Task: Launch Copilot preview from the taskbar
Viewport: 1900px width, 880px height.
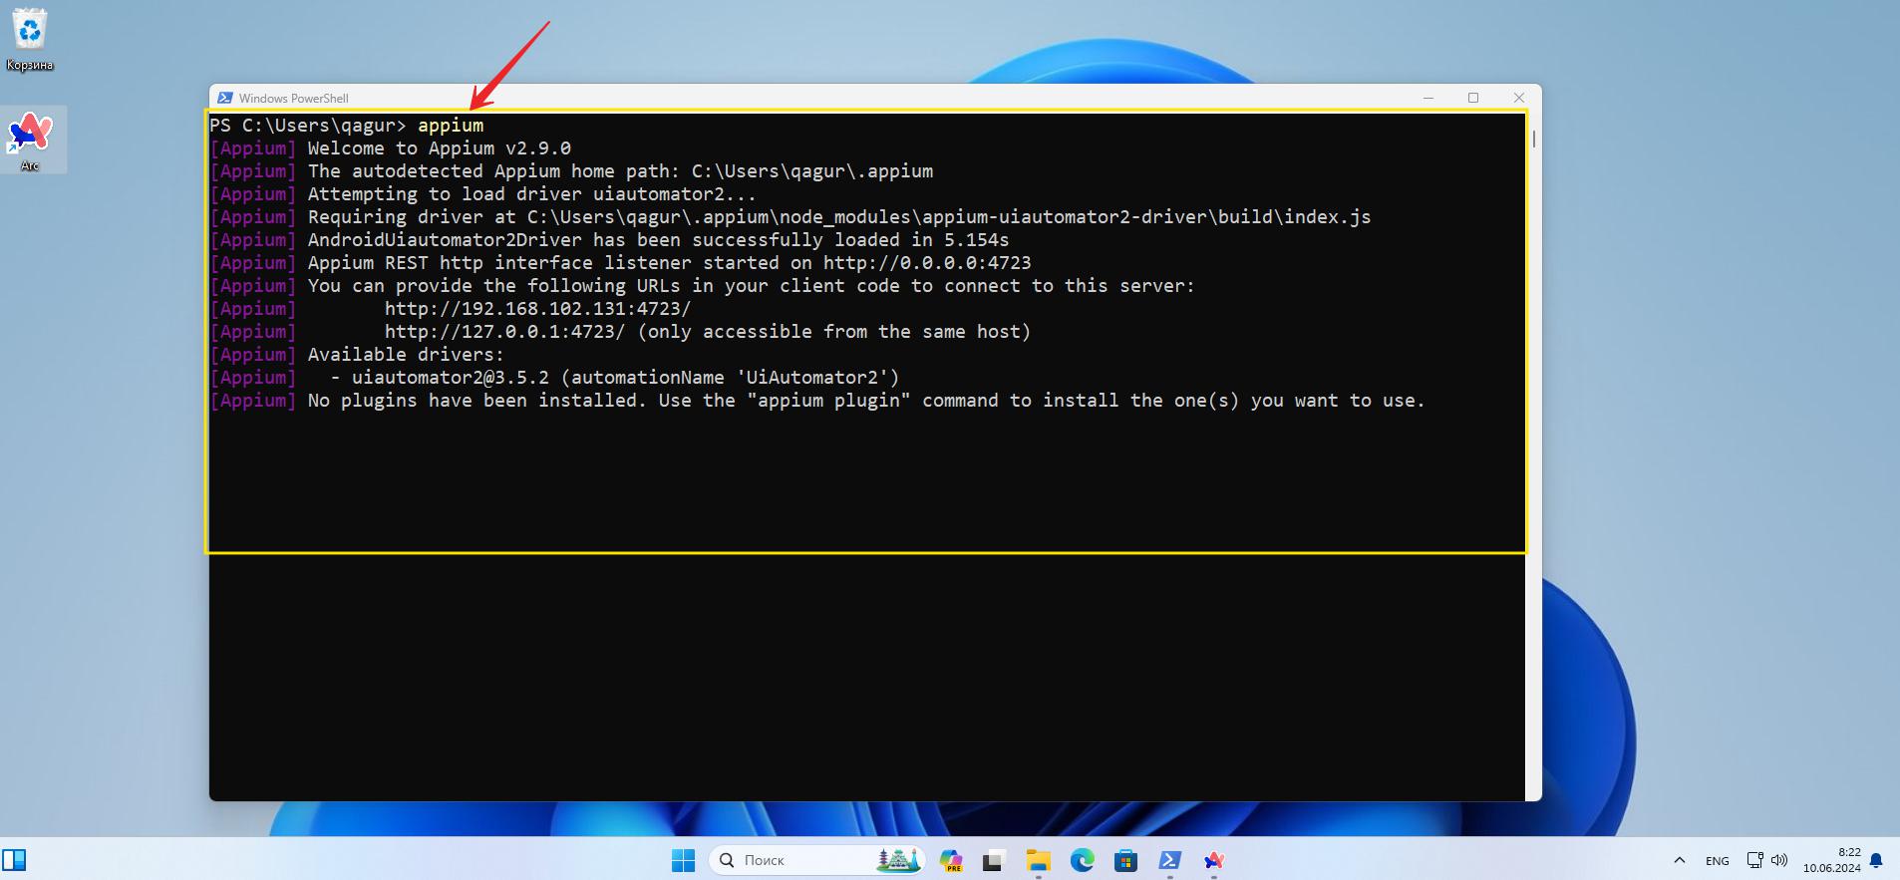Action: click(951, 860)
